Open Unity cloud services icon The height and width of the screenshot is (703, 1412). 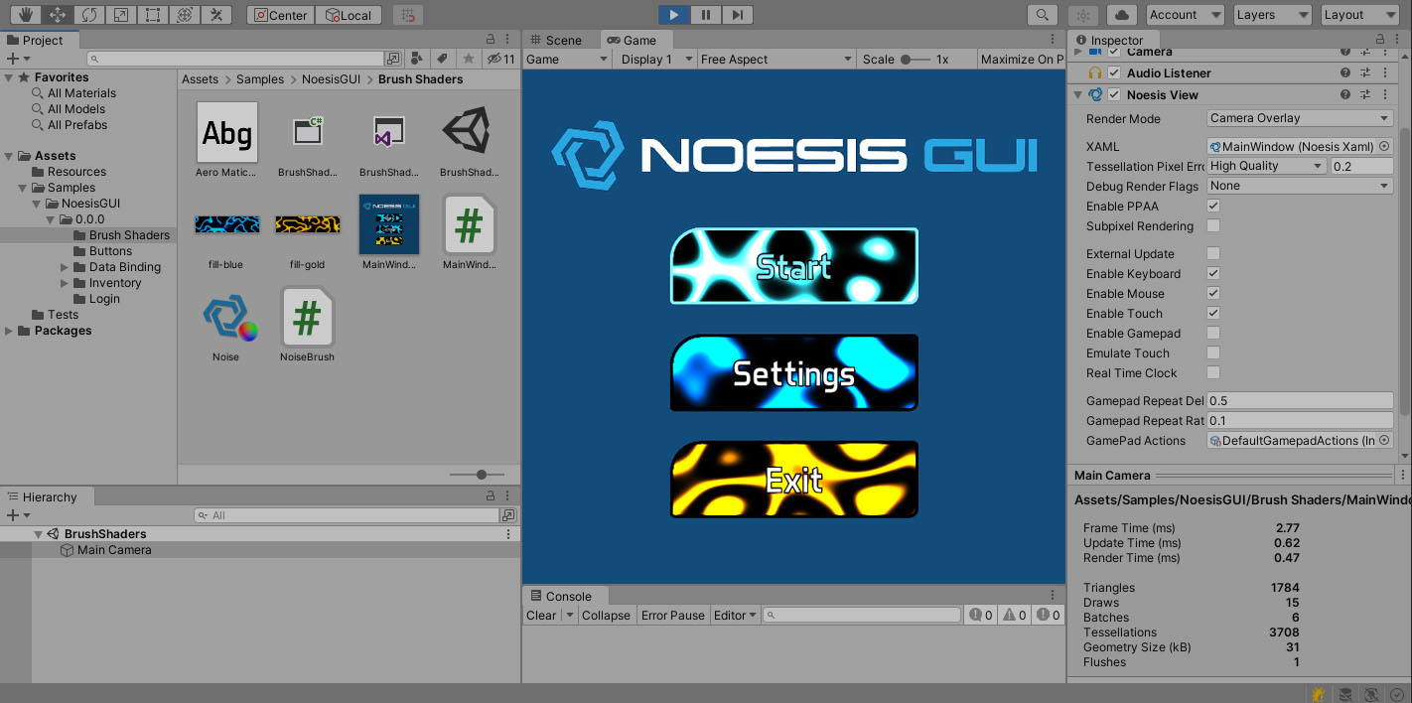[1121, 14]
